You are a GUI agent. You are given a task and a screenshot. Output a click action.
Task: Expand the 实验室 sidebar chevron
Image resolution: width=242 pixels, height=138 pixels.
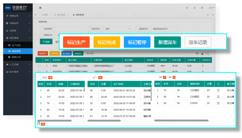[x=29, y=31]
